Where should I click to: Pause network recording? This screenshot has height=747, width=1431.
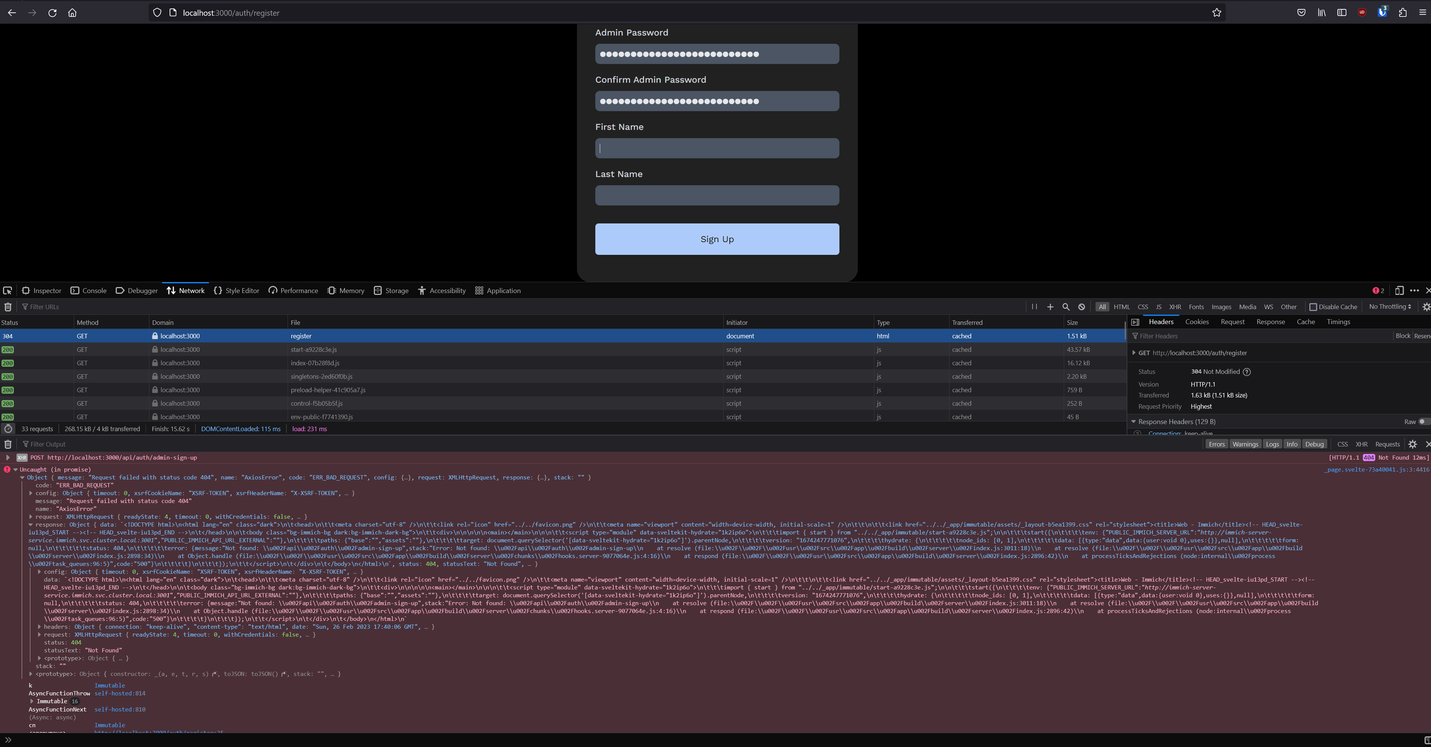[x=1034, y=307]
